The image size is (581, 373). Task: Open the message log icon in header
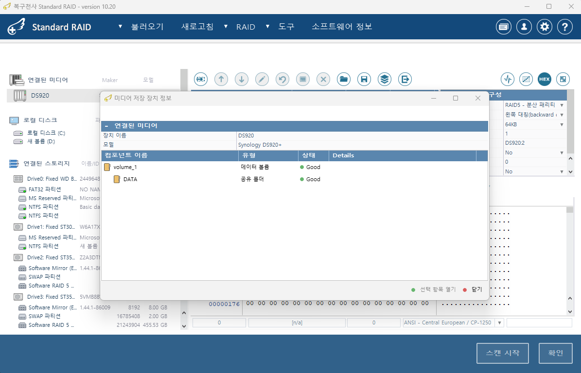click(504, 27)
